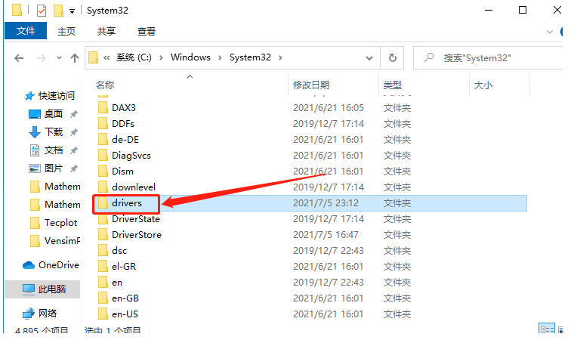This screenshot has width=574, height=340.
Task: Select the DriverStore folder icon
Action: 103,235
